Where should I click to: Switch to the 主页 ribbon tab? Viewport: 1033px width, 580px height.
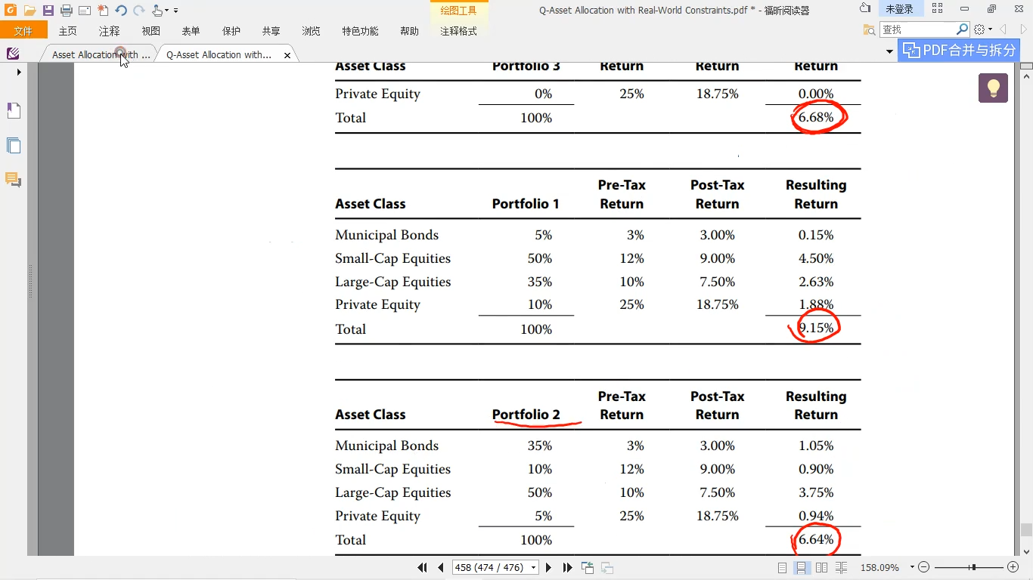coord(68,31)
